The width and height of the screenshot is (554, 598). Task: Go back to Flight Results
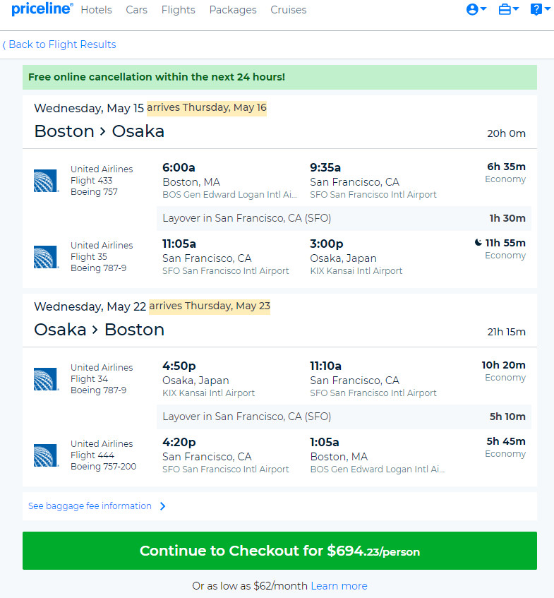(x=59, y=44)
